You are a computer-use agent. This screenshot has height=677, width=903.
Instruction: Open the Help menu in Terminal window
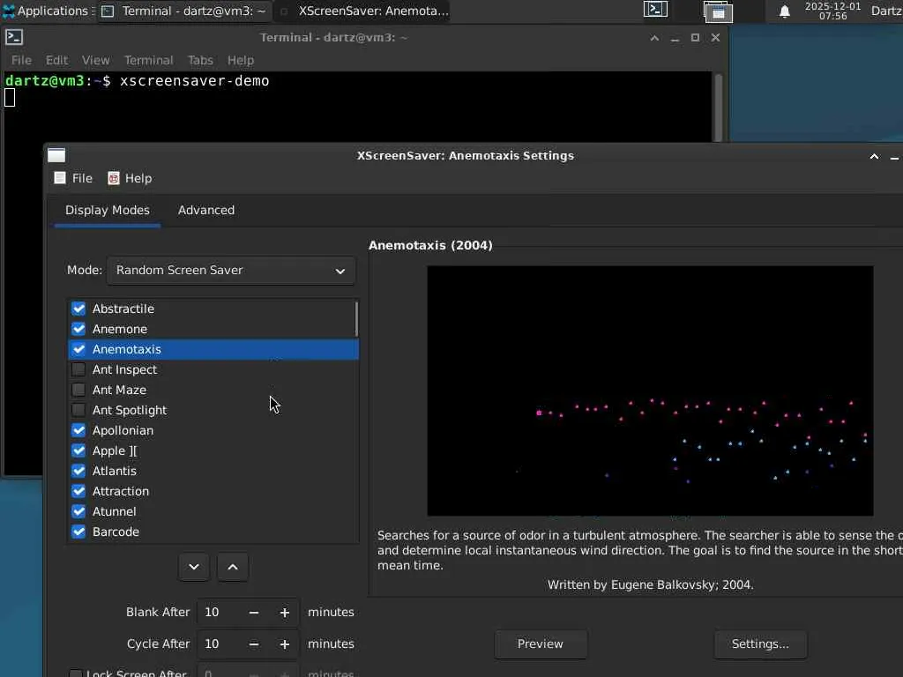coord(240,60)
